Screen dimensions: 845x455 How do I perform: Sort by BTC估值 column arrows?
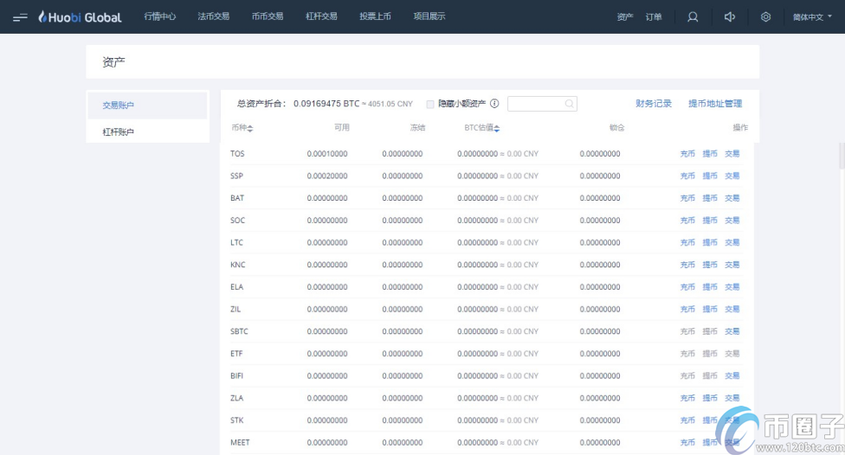[x=497, y=129]
